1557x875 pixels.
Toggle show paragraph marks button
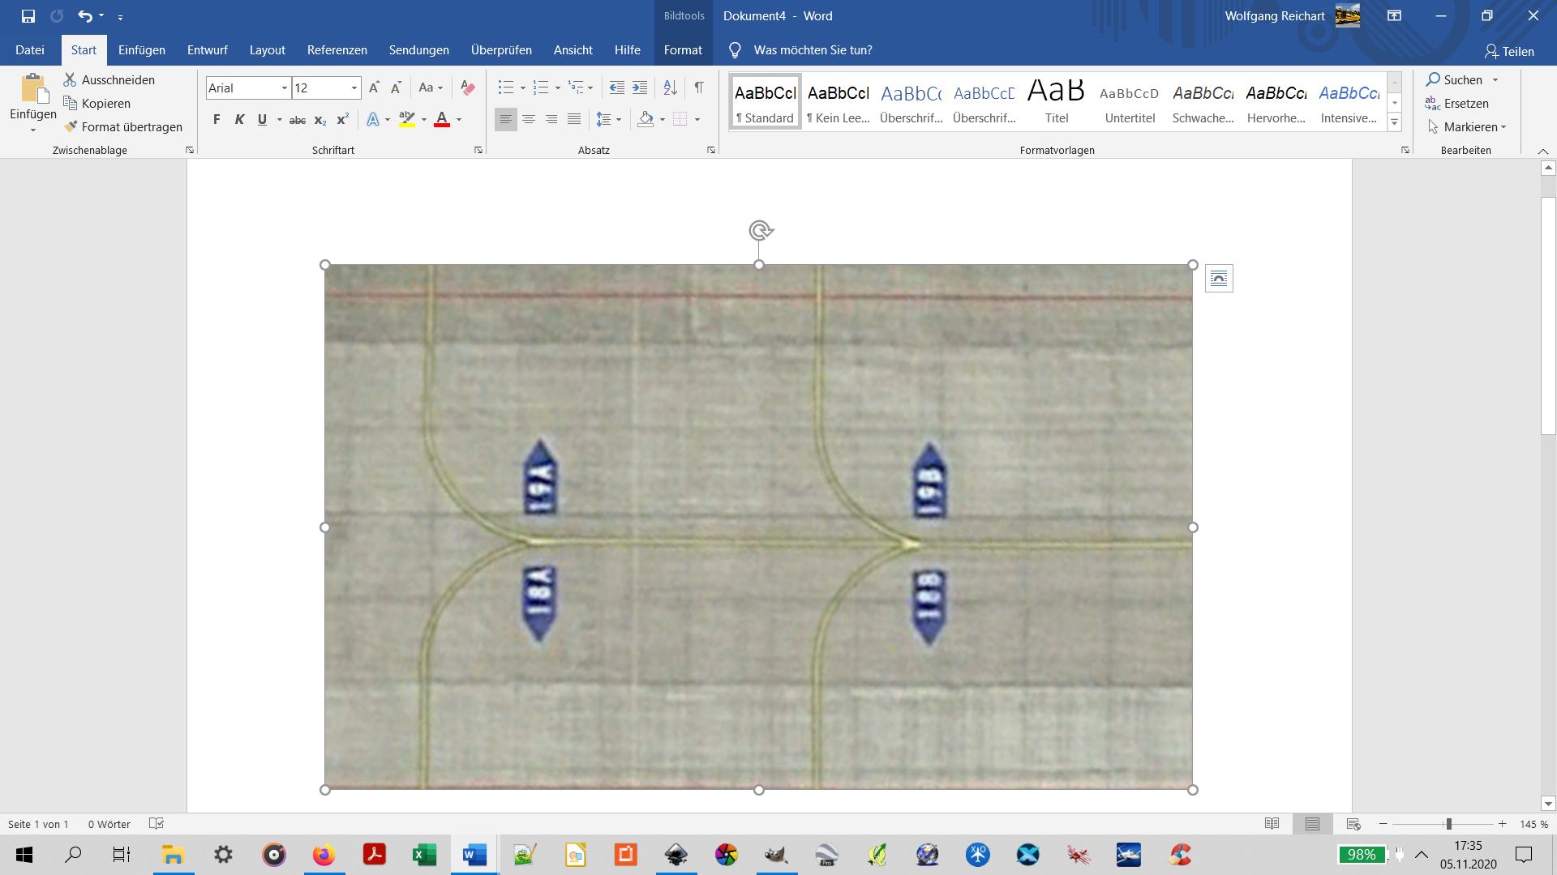(698, 87)
